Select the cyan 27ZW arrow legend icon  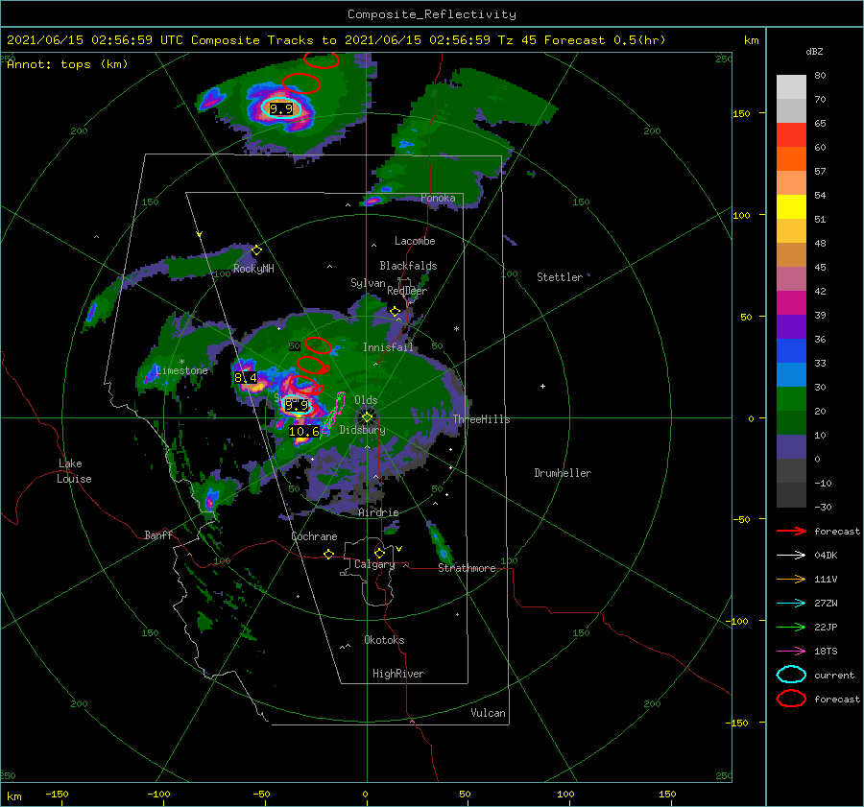point(791,604)
